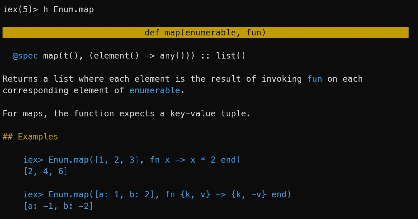
Task: Click the blue "enumerable" word in description
Action: (154, 90)
